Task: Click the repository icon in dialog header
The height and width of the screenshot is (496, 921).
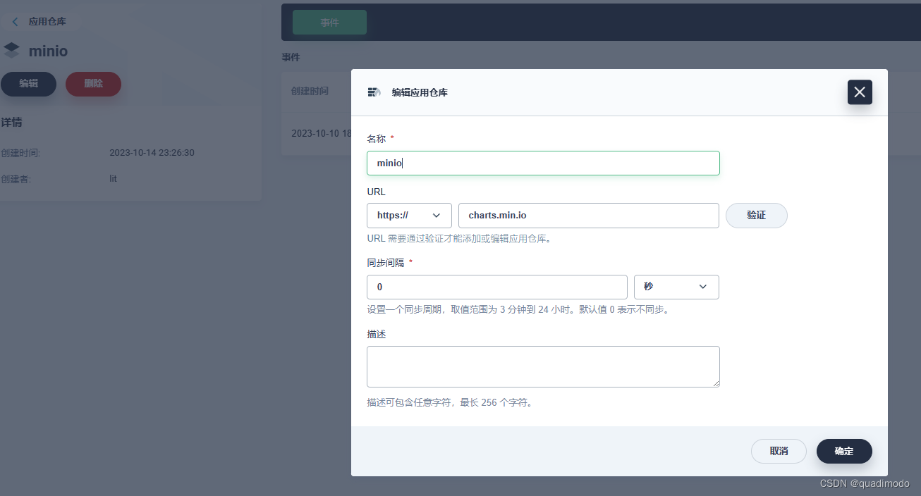Action: tap(374, 92)
